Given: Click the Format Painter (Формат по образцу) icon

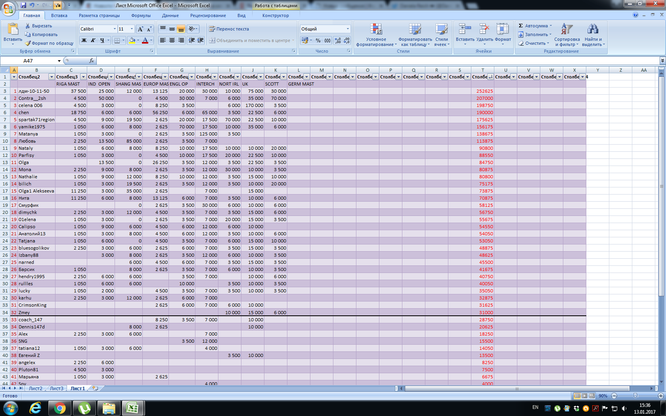Looking at the screenshot, I should pos(28,43).
